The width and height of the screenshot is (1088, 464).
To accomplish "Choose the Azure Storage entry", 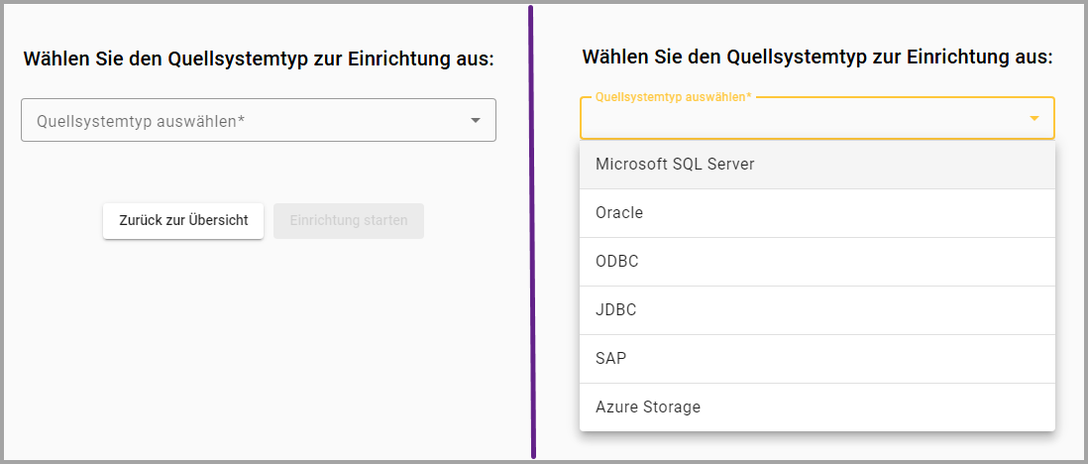I will click(647, 407).
